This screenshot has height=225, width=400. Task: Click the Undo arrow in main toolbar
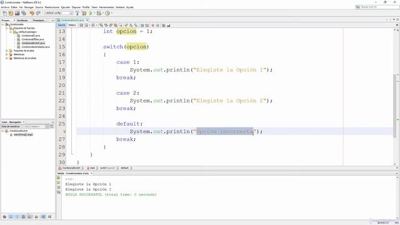[x=32, y=13]
